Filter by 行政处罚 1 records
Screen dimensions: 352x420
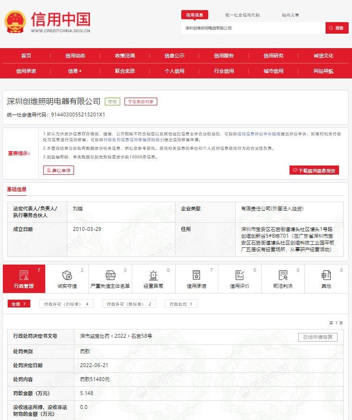(x=181, y=304)
